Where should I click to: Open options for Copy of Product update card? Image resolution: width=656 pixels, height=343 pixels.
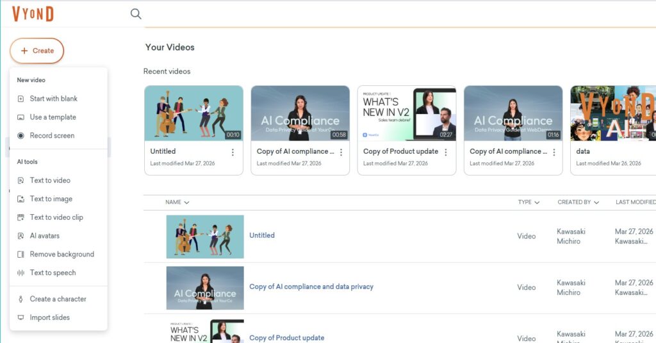point(447,153)
